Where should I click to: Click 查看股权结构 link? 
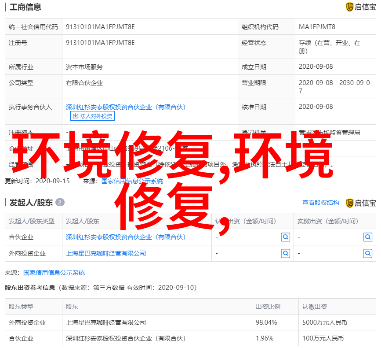click(x=320, y=203)
